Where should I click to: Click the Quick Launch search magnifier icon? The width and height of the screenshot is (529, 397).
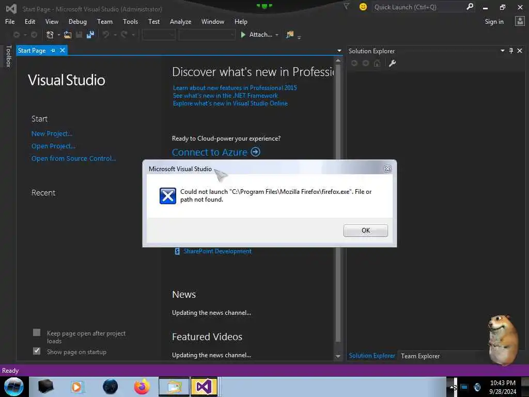point(470,7)
